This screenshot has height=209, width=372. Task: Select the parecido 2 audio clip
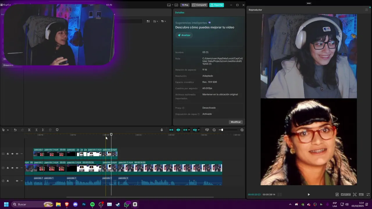click(x=170, y=181)
